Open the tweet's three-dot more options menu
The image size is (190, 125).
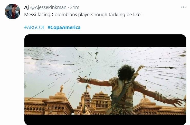coord(183,7)
